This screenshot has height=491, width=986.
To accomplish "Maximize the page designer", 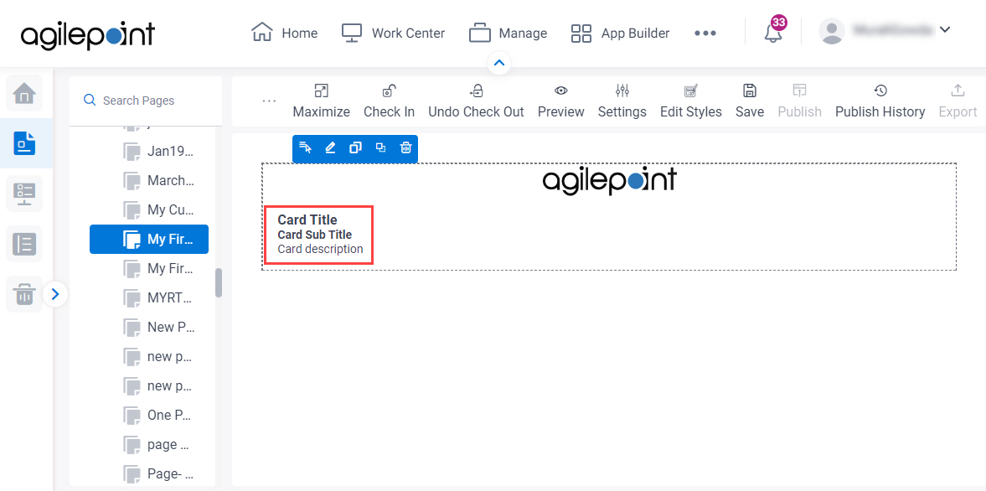I will 322,101.
